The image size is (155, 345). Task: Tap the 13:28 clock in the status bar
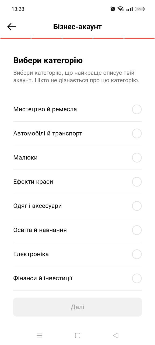pos(18,9)
